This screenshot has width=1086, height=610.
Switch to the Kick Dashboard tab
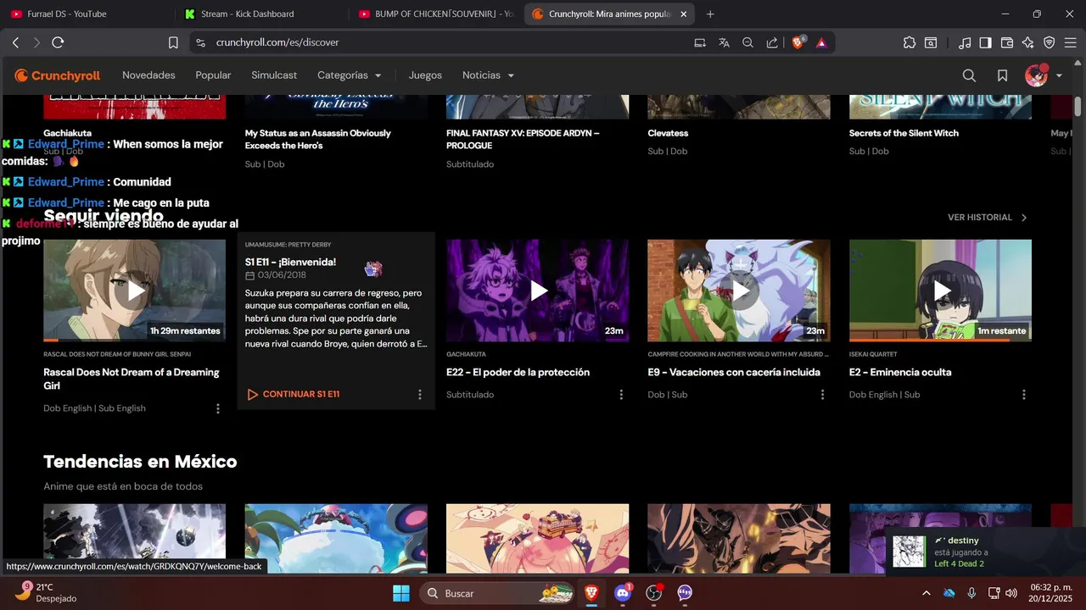259,14
